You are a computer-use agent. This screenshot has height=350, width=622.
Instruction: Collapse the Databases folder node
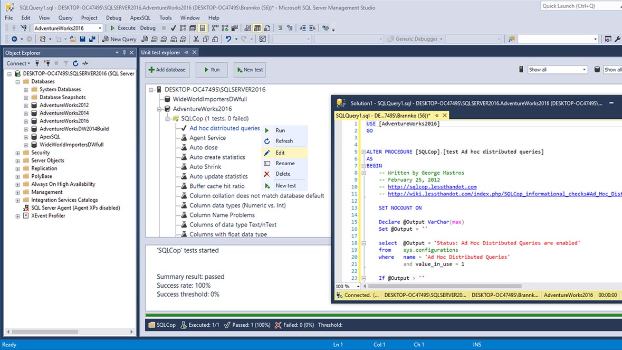pyautogui.click(x=17, y=82)
